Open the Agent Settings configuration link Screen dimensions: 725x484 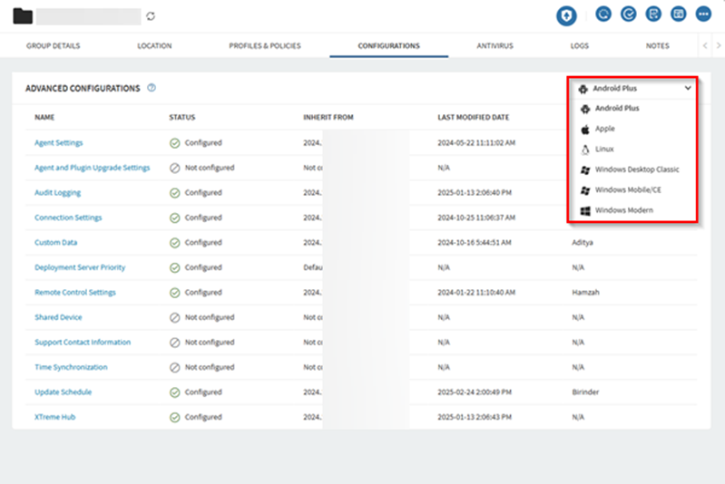[x=58, y=143]
